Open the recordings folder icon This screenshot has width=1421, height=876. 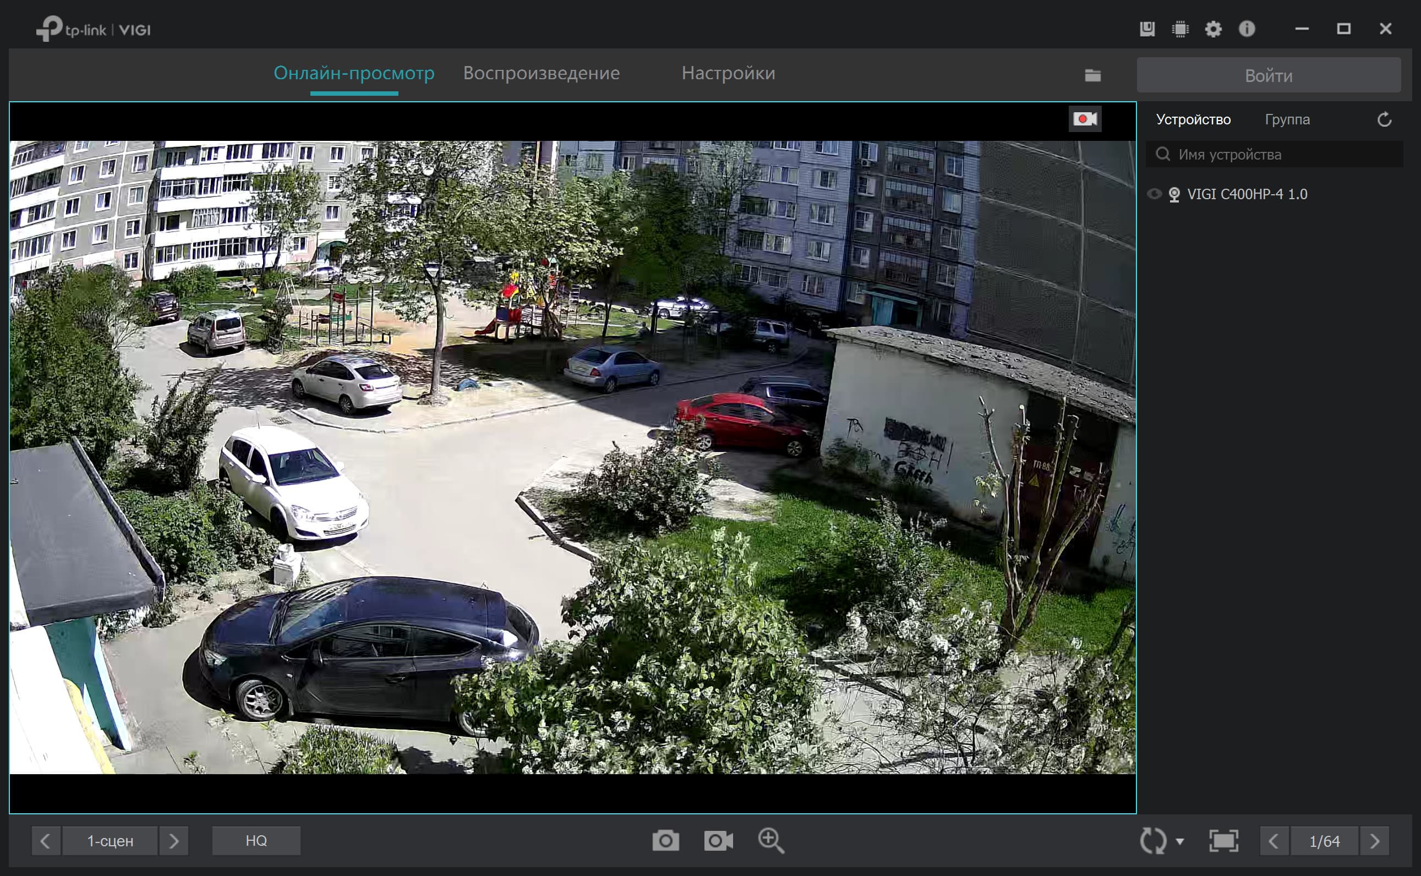coord(1092,75)
